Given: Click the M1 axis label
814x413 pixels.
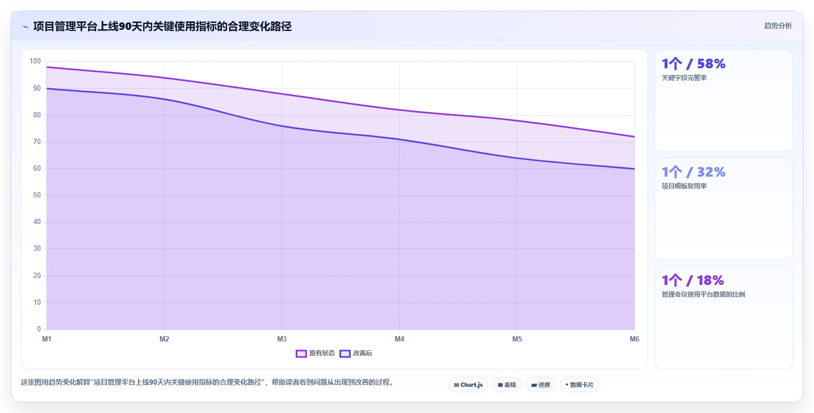Looking at the screenshot, I should (x=46, y=339).
